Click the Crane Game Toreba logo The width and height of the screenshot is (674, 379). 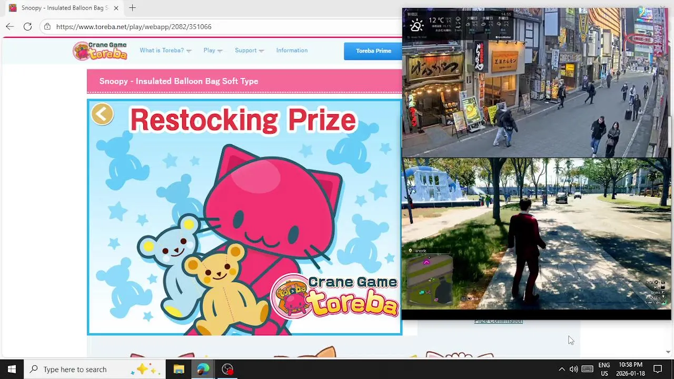(100, 51)
